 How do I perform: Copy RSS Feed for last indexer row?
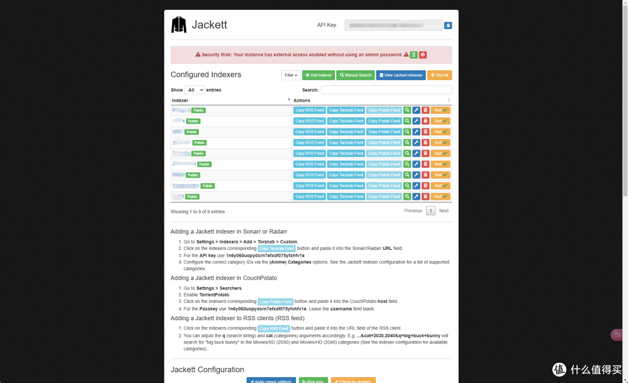point(309,196)
